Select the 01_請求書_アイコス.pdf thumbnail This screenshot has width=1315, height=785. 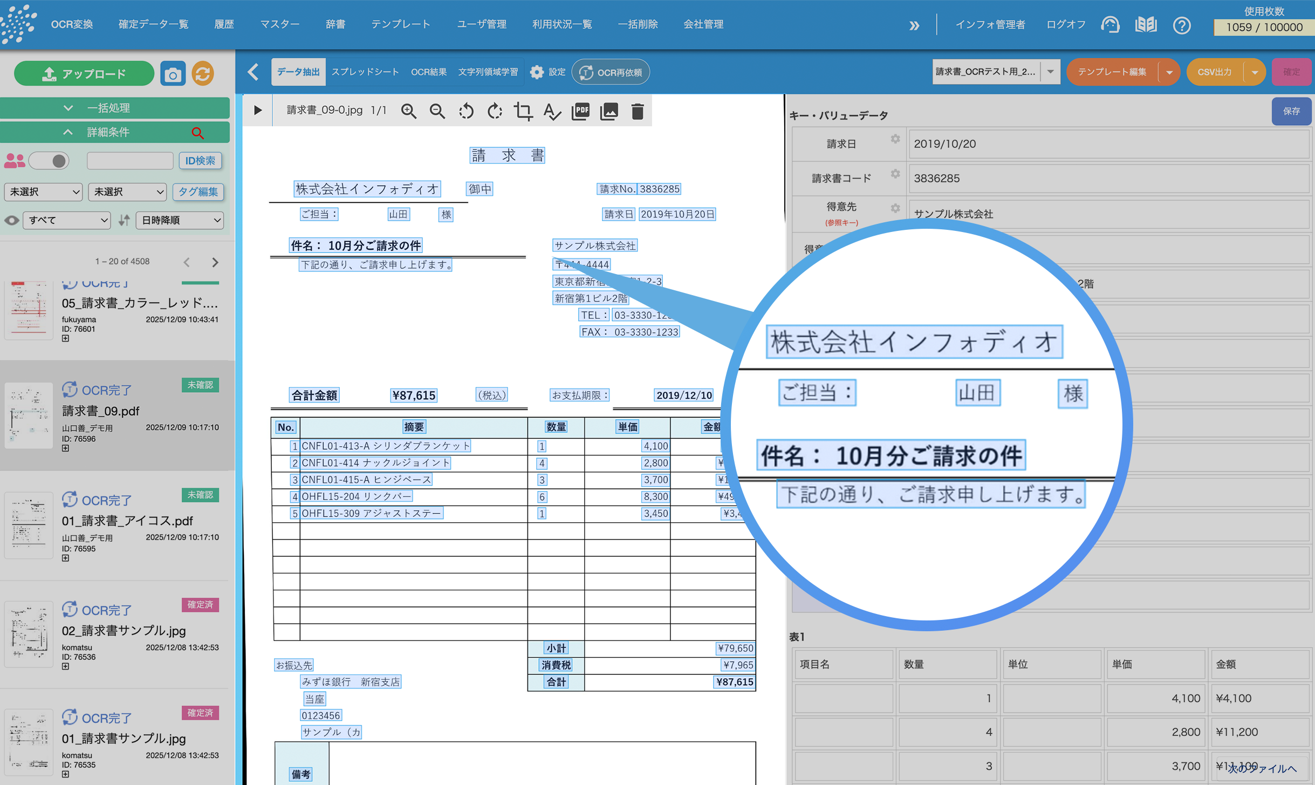(29, 525)
